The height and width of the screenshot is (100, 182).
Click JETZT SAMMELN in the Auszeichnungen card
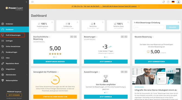[x=106, y=97]
